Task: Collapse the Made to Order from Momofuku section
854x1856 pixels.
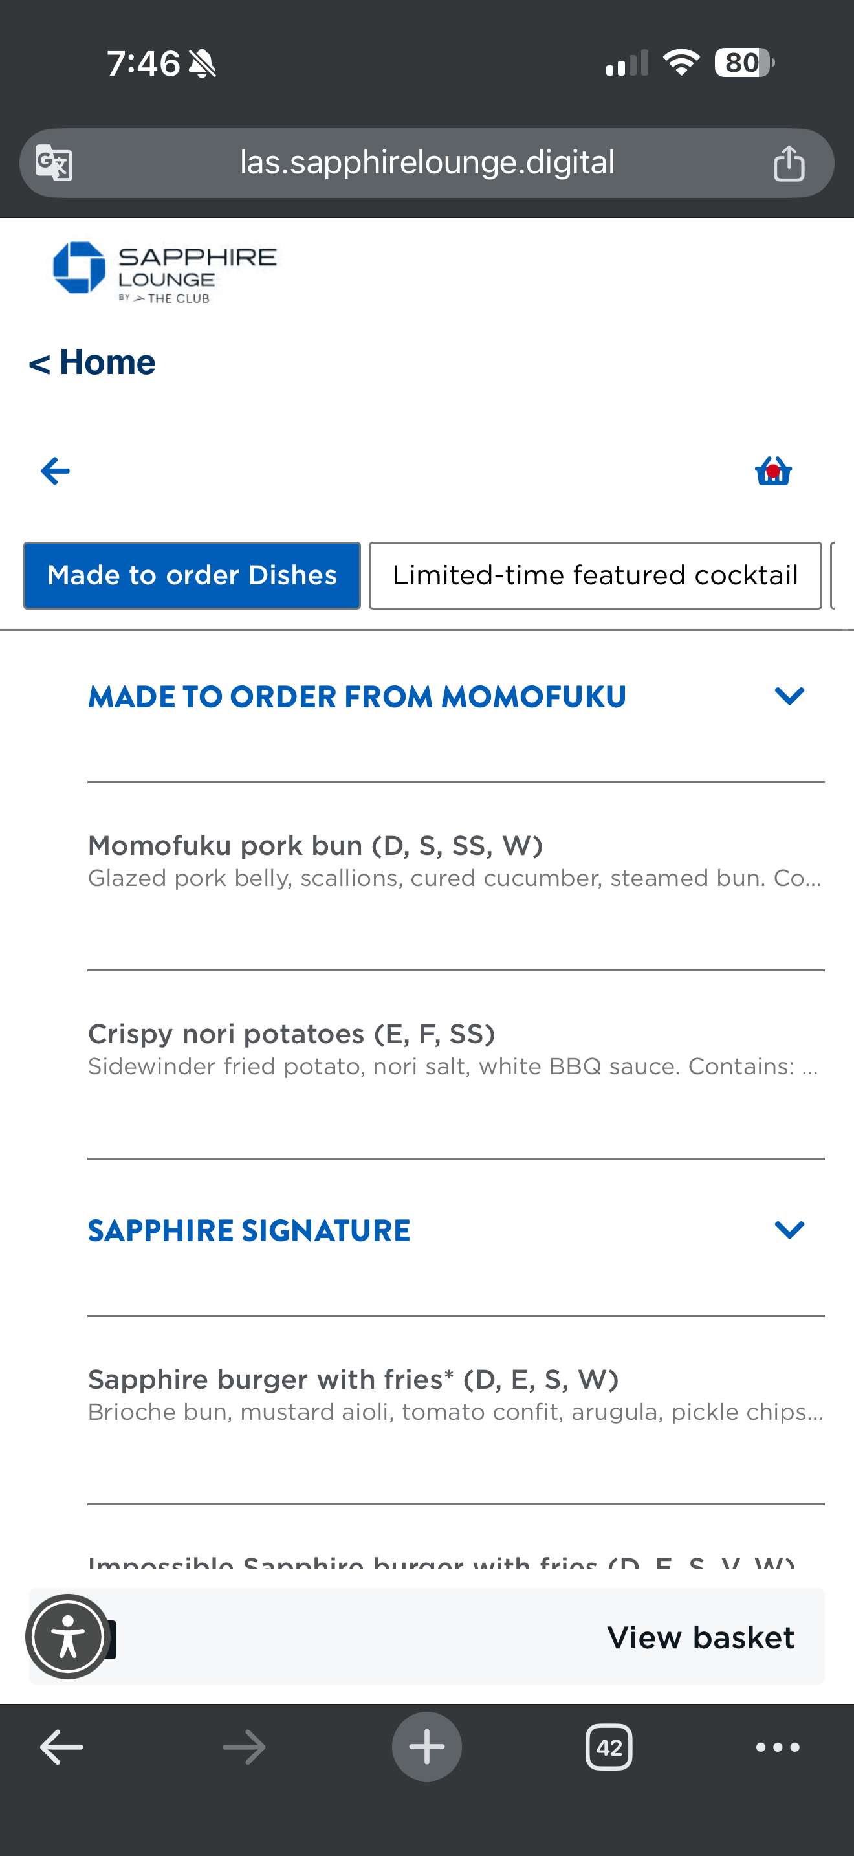Action: click(x=789, y=696)
